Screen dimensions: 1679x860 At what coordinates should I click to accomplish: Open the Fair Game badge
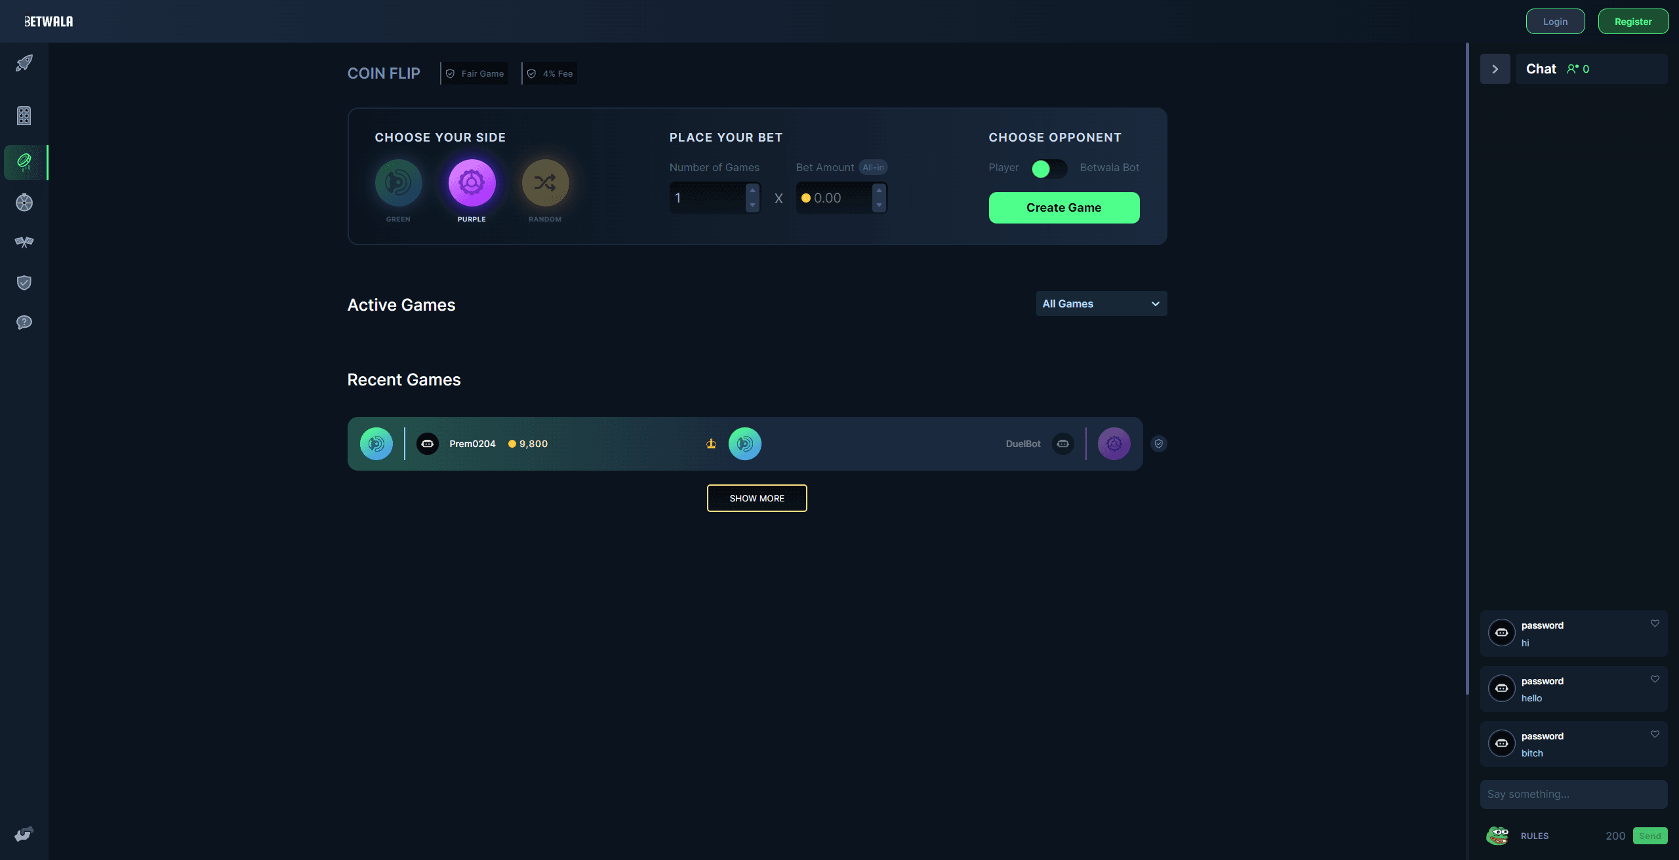pos(475,73)
